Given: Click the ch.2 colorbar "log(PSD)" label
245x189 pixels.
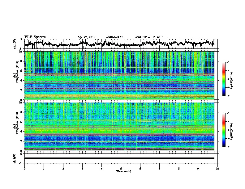Looking at the screenshot, I should point(232,131).
